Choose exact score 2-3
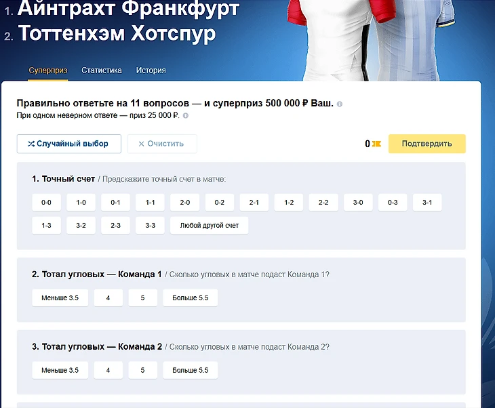This screenshot has height=408, width=495. coord(115,225)
